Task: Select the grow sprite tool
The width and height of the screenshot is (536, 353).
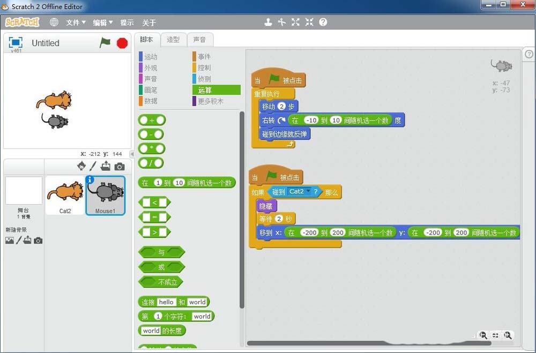Action: pyautogui.click(x=295, y=22)
